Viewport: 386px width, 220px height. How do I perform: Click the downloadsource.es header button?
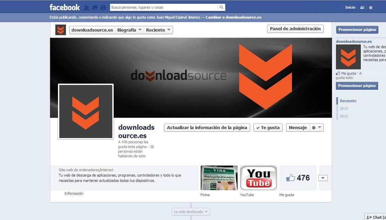pyautogui.click(x=92, y=30)
